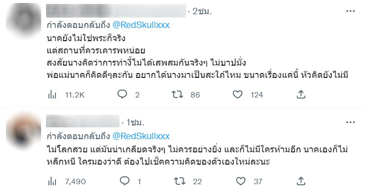
Task: View first commenter's profile avatar
Action: (x=24, y=19)
